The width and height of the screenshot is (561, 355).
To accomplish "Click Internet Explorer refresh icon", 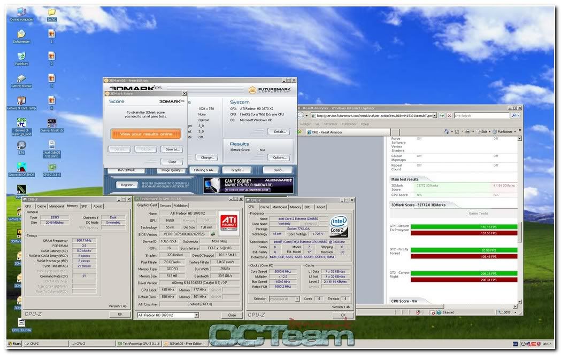I will tap(442, 116).
